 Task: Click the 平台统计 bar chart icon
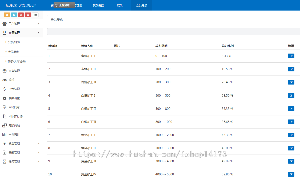pos(4,134)
